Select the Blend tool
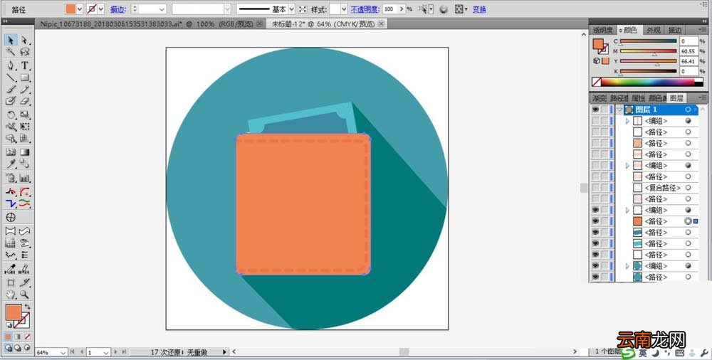Viewport: 712px width, 360px height. pos(24,164)
